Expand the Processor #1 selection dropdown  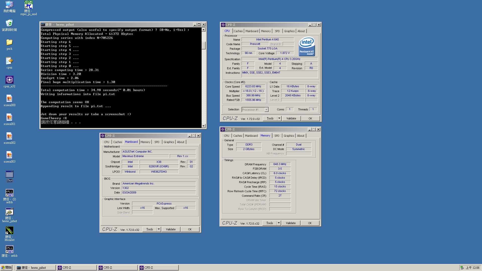tap(266, 110)
